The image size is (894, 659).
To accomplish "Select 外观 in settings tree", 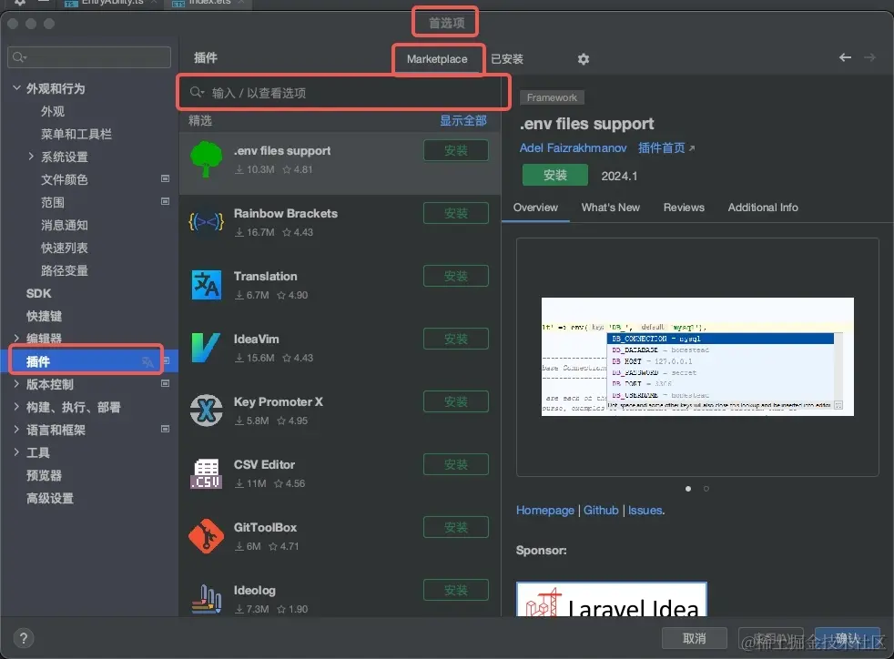I will pyautogui.click(x=53, y=111).
